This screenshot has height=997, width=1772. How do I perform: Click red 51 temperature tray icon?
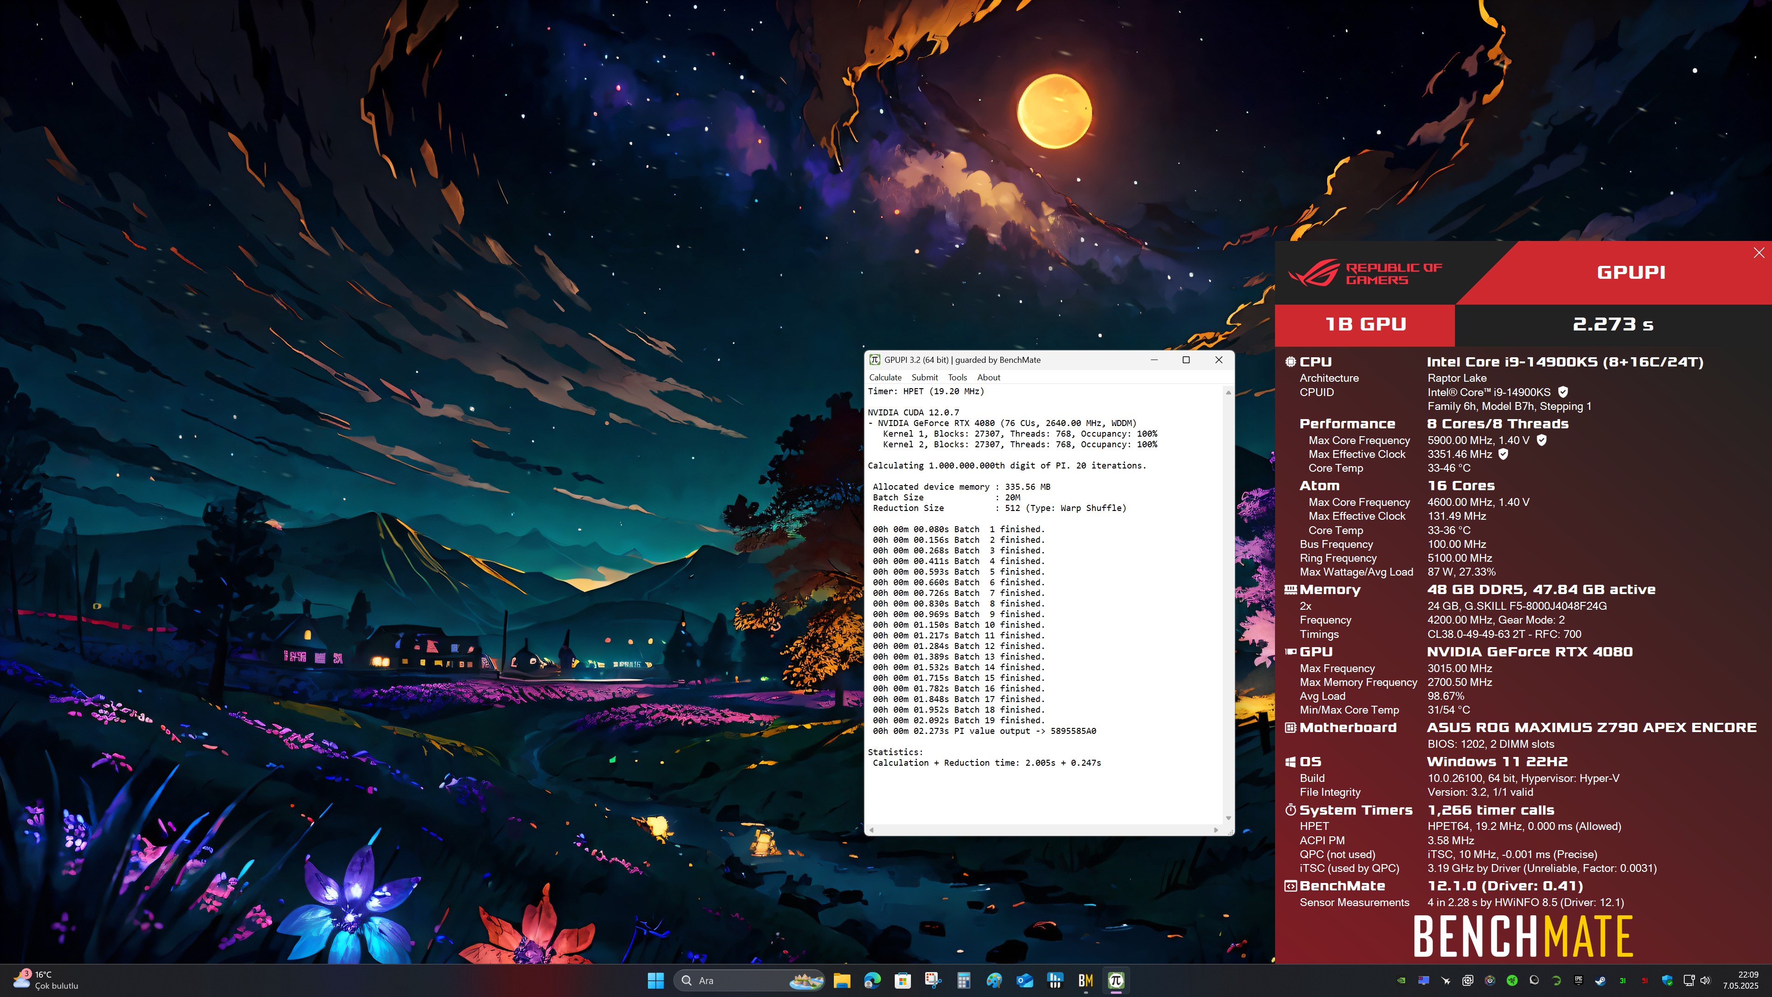click(x=1645, y=980)
